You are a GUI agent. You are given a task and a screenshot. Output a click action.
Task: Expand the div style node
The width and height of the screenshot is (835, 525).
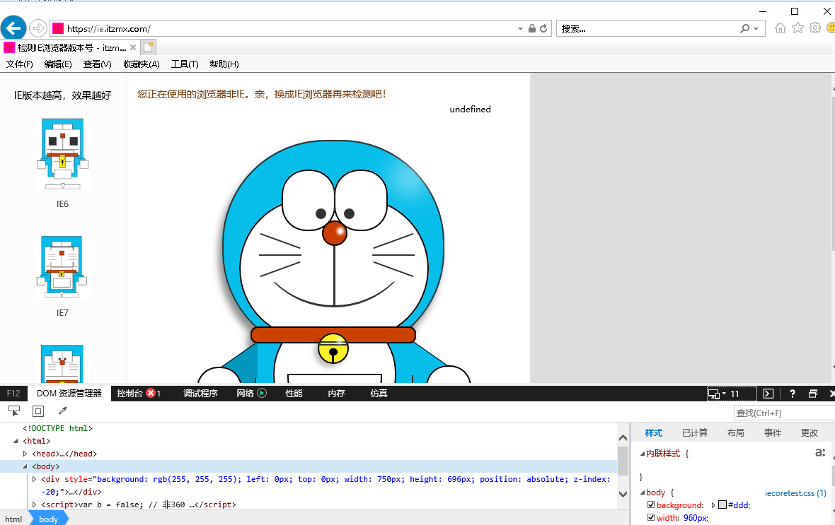click(x=35, y=479)
